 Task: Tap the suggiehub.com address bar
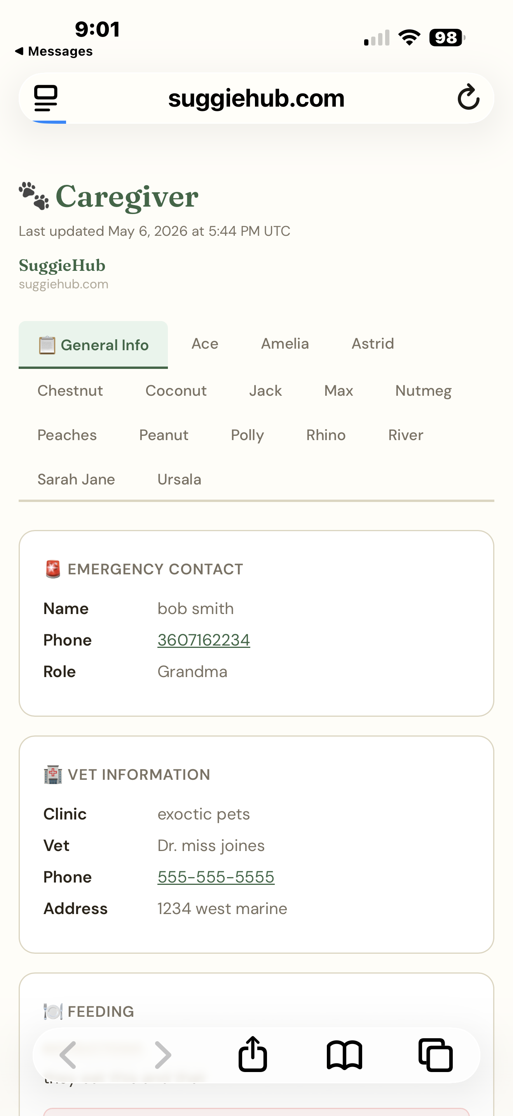pyautogui.click(x=256, y=98)
